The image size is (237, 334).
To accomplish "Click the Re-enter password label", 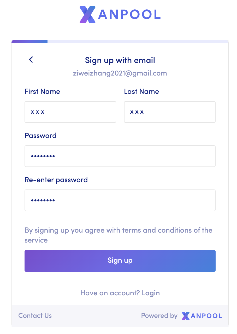I will [x=56, y=180].
